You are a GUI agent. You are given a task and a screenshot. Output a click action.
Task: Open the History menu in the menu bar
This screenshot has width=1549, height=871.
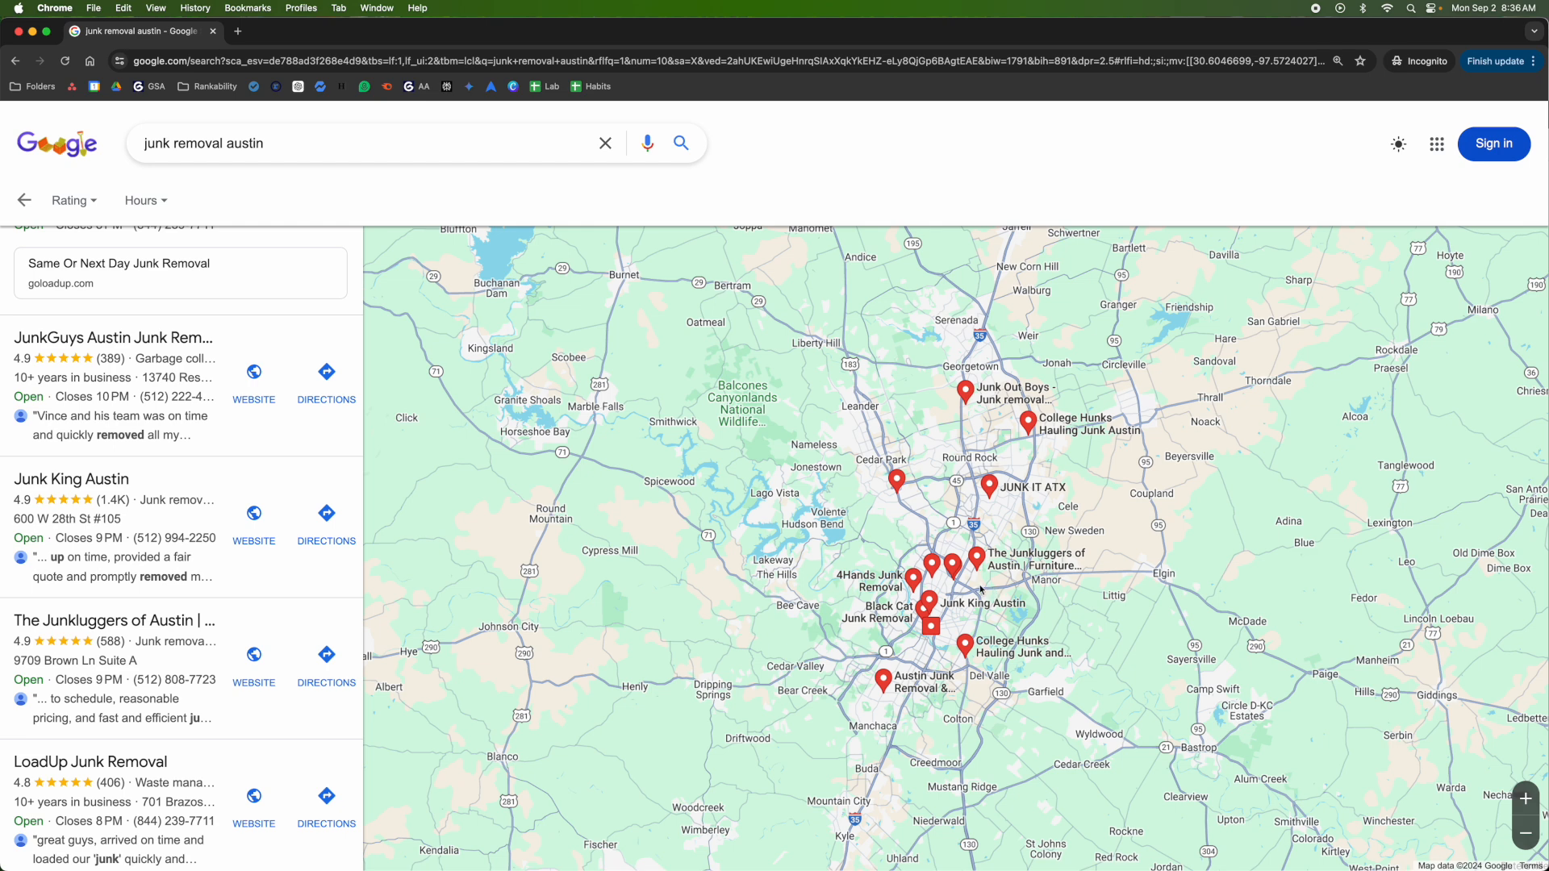(194, 7)
